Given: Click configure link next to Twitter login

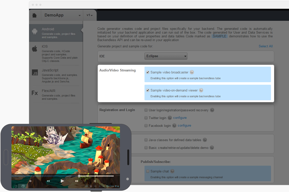Looking at the screenshot, I should tap(180, 118).
